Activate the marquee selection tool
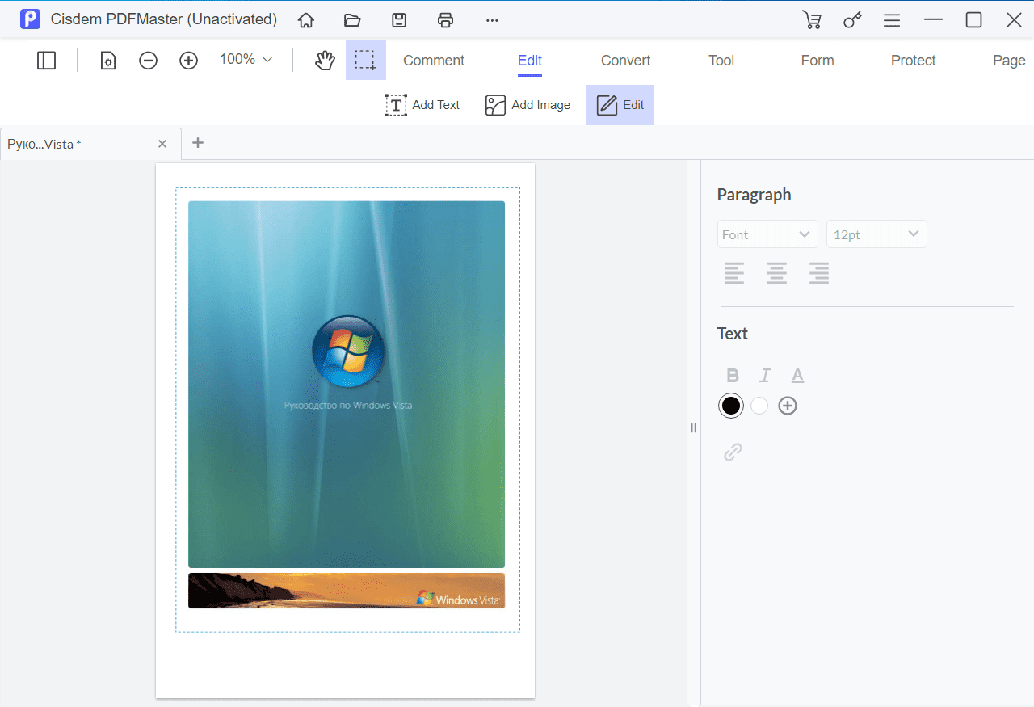This screenshot has height=707, width=1034. [366, 60]
